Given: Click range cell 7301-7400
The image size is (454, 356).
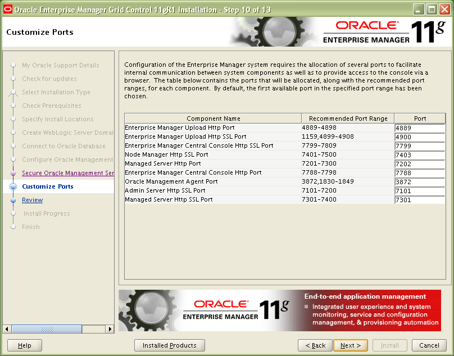Looking at the screenshot, I should [348, 199].
